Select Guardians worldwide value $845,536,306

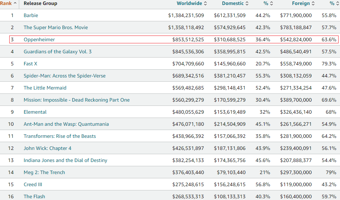click(x=188, y=52)
